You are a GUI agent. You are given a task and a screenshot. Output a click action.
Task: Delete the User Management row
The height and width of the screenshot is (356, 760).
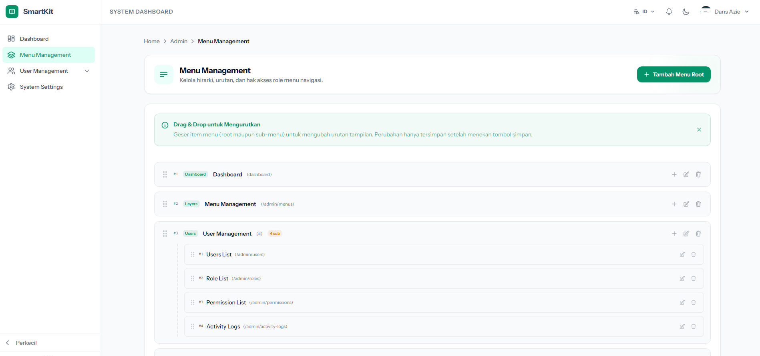(x=698, y=234)
